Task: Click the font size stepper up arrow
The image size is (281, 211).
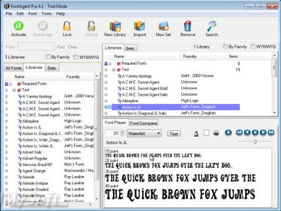Action: pyautogui.click(x=122, y=132)
